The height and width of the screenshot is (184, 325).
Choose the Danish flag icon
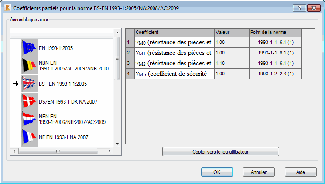[x=29, y=101]
